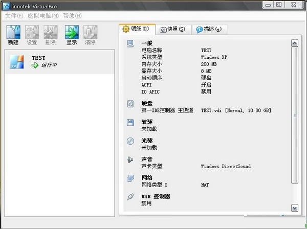Open the 声音 section heading link
This screenshot has width=307, height=229.
tap(147, 159)
